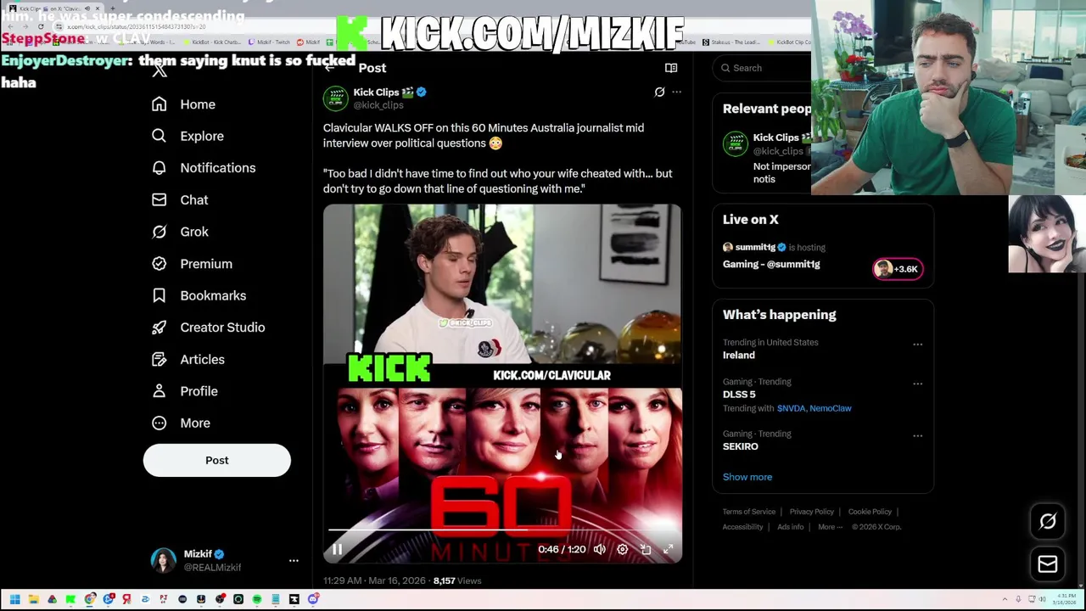Open the floating Grok button
1086x611 pixels.
point(1048,522)
